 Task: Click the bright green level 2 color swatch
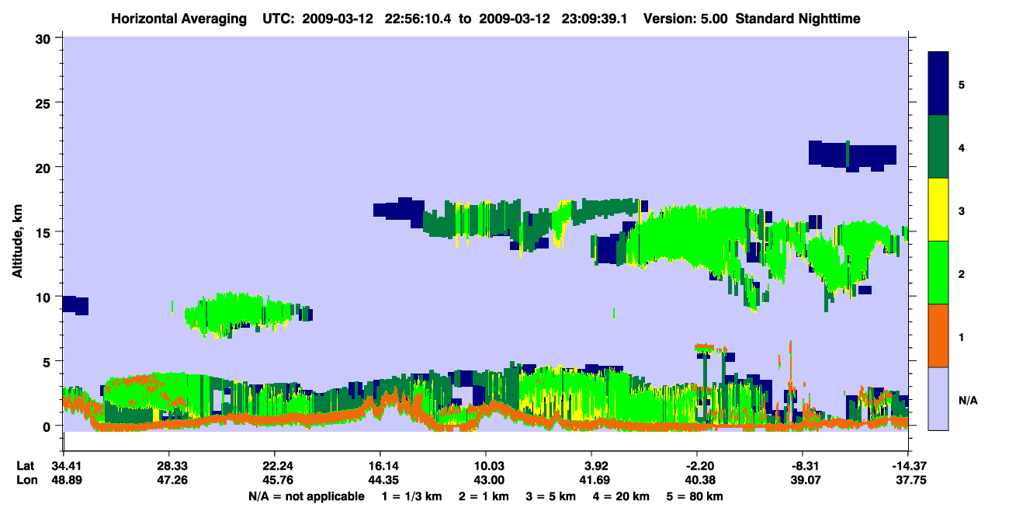(938, 273)
